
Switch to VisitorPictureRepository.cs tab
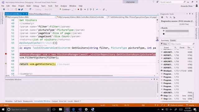pos(39,14)
